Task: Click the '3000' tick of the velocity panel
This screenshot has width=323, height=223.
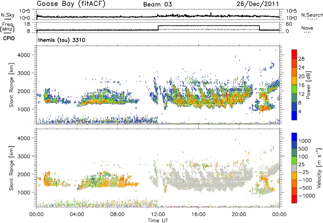Action: [24, 156]
